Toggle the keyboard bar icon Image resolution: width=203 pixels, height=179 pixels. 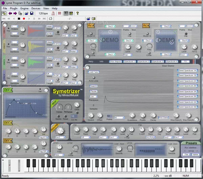[66, 13]
